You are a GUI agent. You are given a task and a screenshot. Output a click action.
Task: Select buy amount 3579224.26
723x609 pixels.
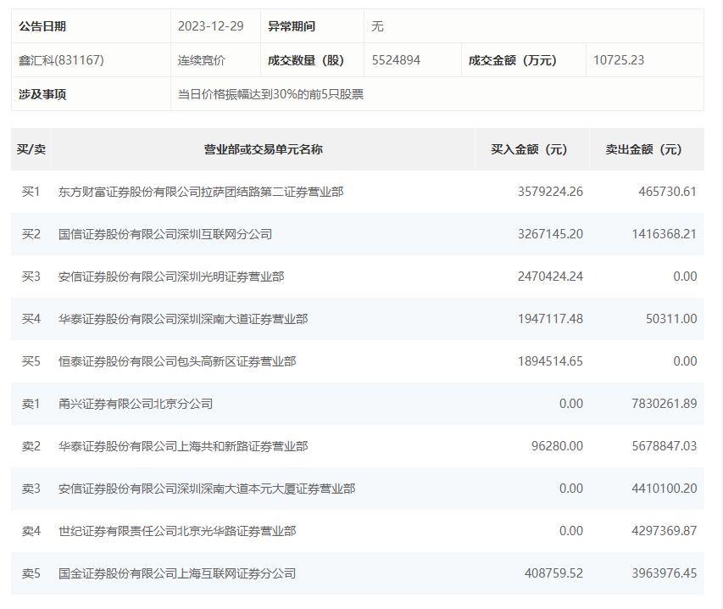[550, 192]
